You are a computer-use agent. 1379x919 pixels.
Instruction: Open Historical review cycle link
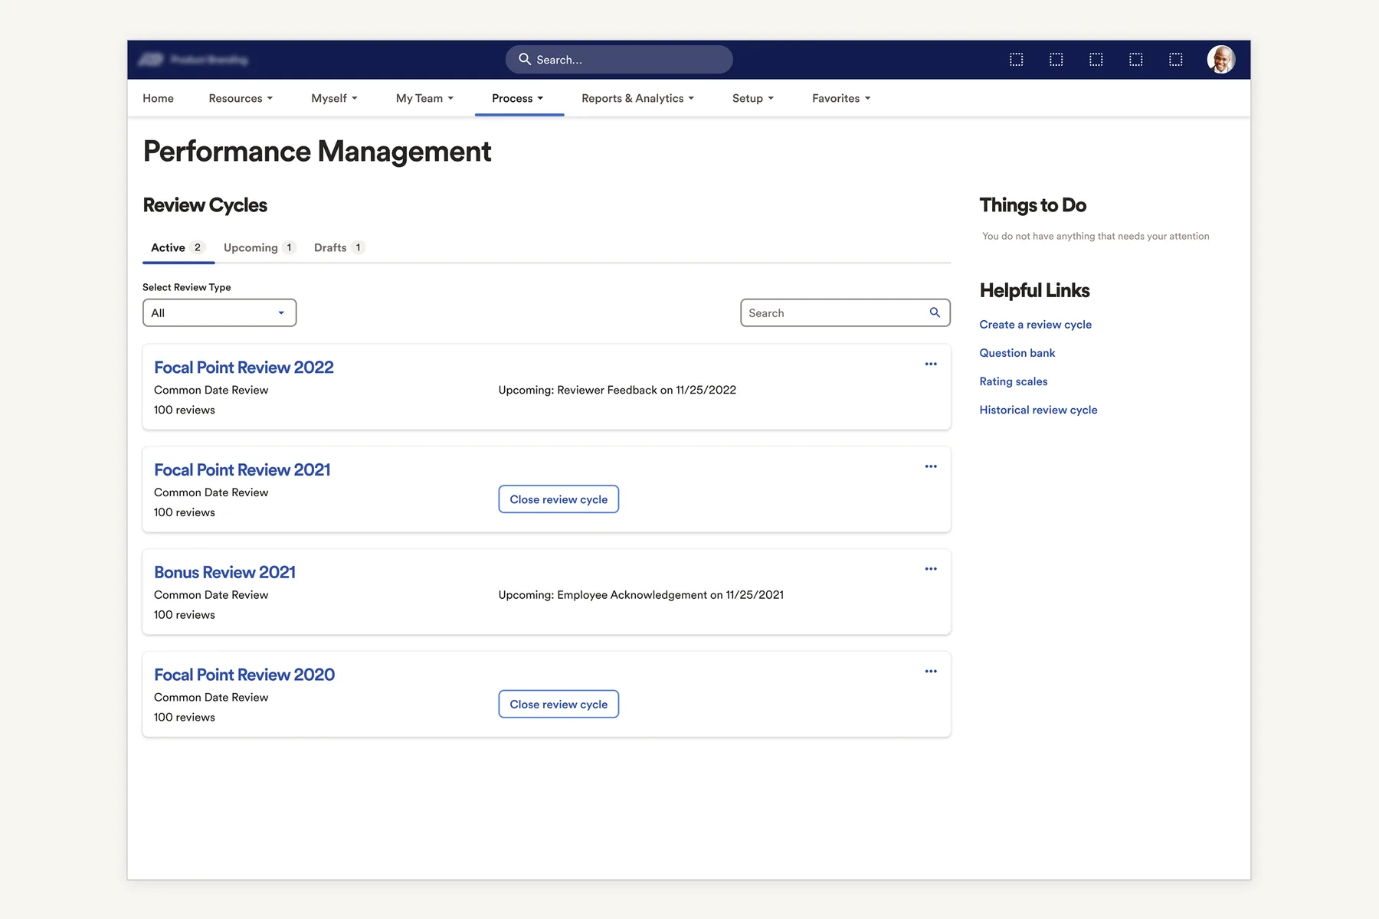pos(1038,410)
